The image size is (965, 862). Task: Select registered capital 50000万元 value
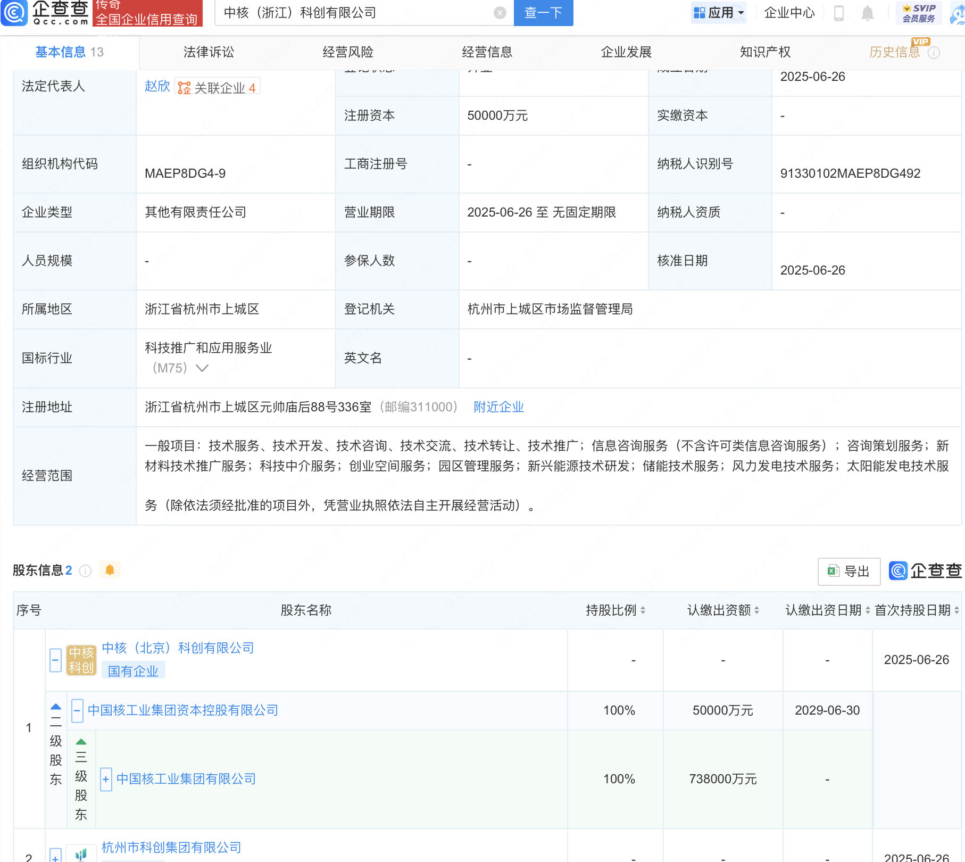coord(497,115)
